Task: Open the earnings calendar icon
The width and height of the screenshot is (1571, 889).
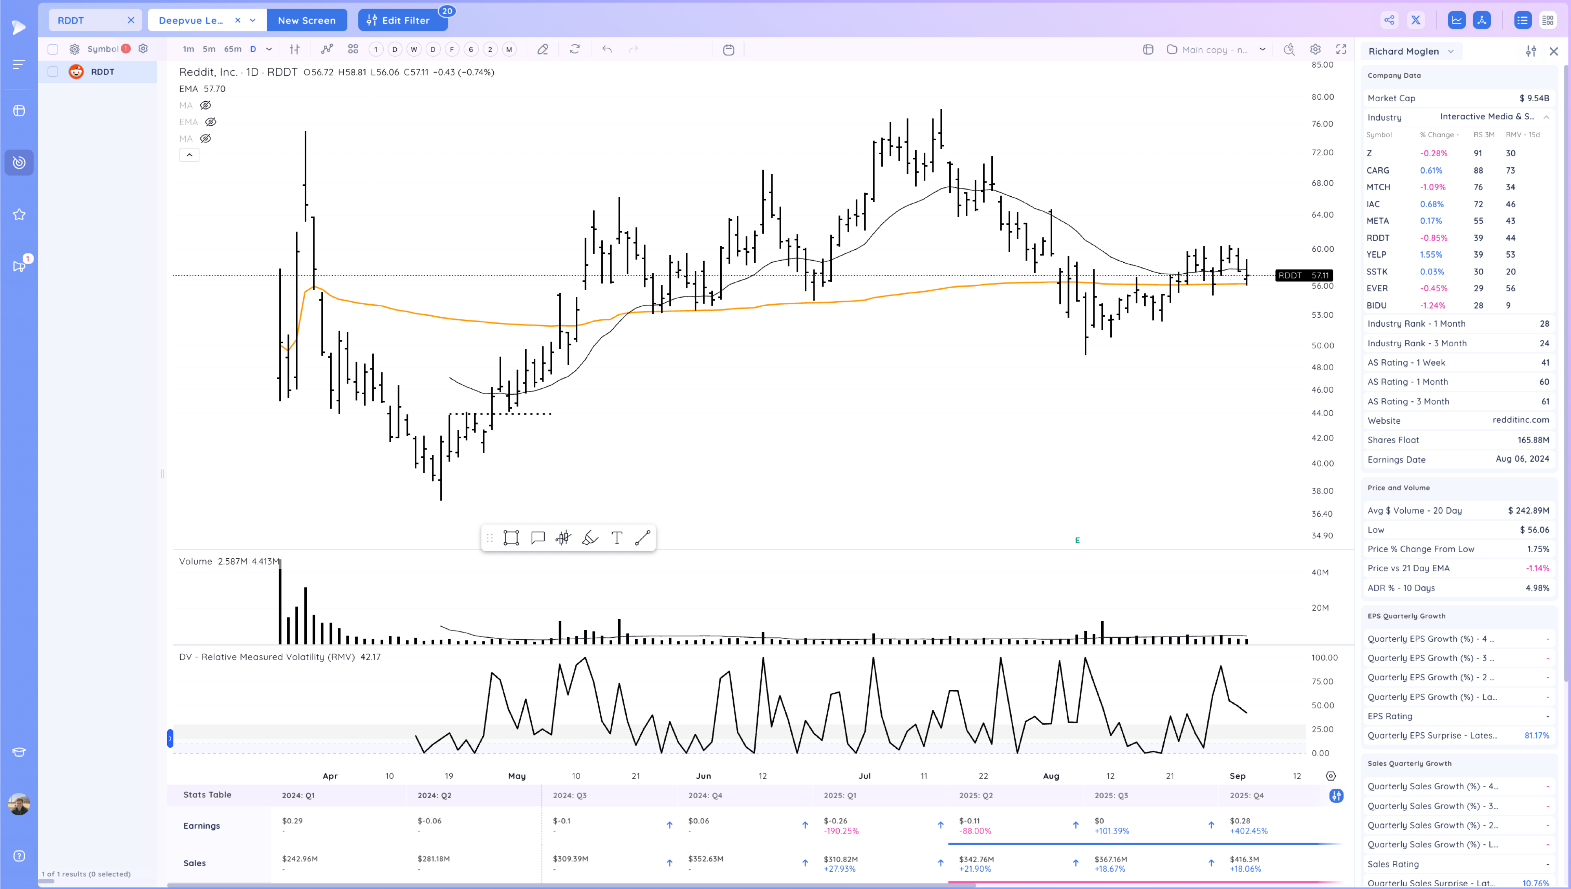Action: pos(729,49)
